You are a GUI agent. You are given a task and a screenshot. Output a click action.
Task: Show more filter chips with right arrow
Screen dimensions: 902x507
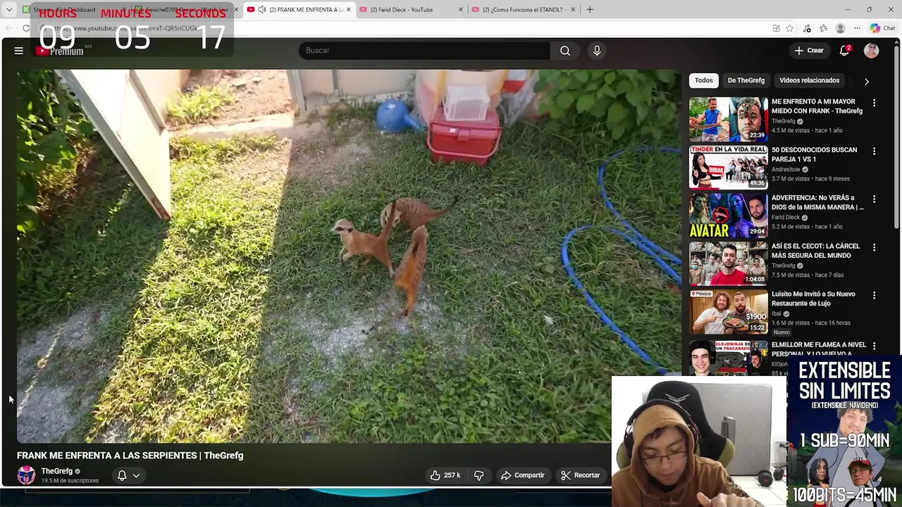click(867, 81)
